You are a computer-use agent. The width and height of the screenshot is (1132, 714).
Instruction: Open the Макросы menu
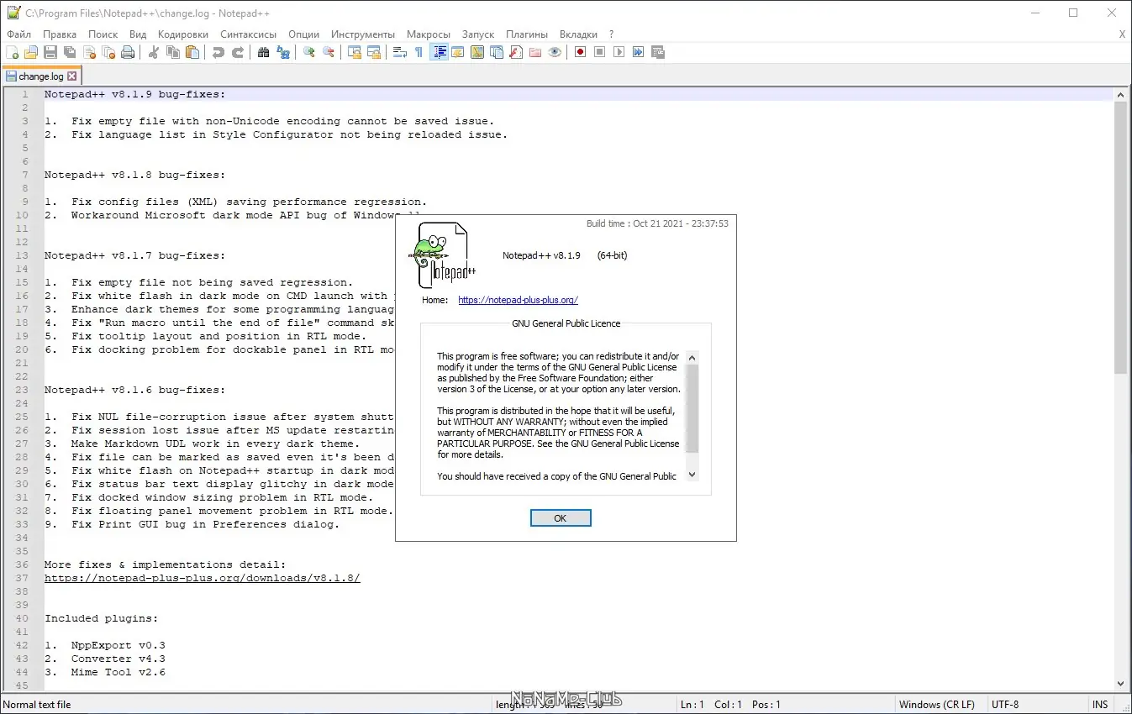coord(429,34)
